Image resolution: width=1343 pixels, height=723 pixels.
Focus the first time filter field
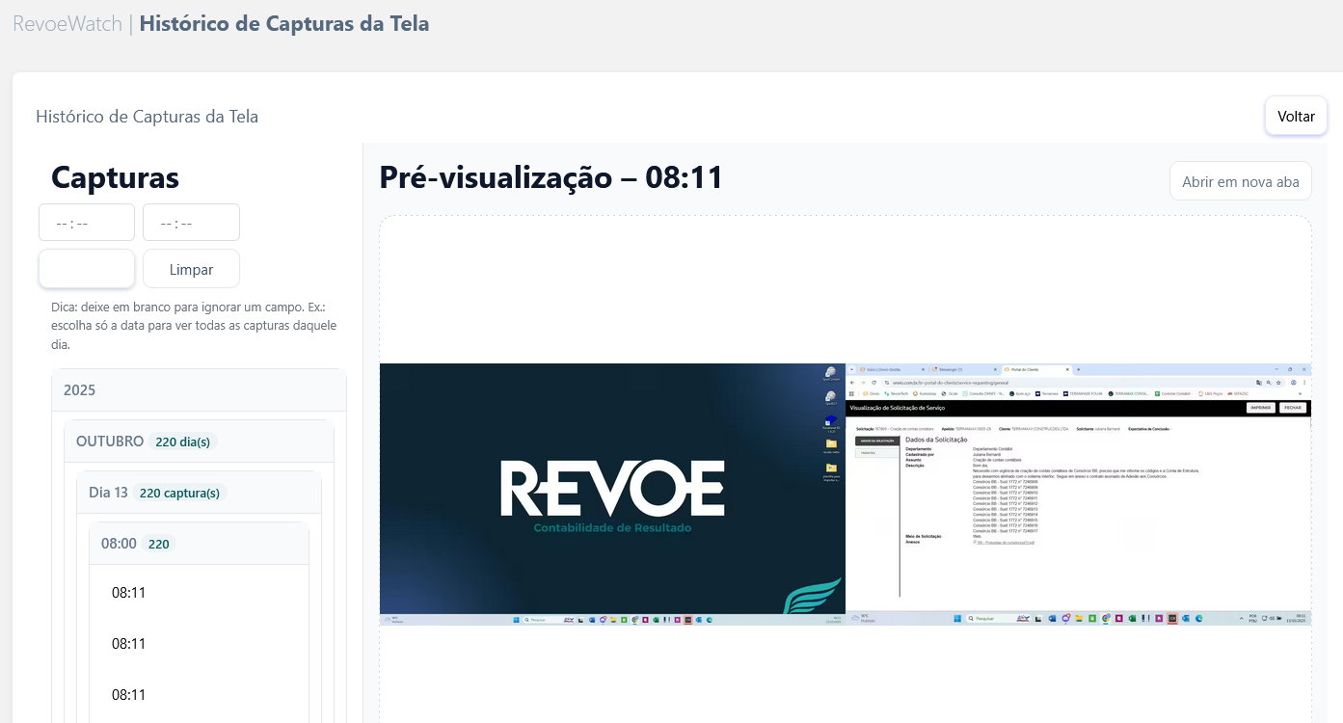tap(87, 223)
